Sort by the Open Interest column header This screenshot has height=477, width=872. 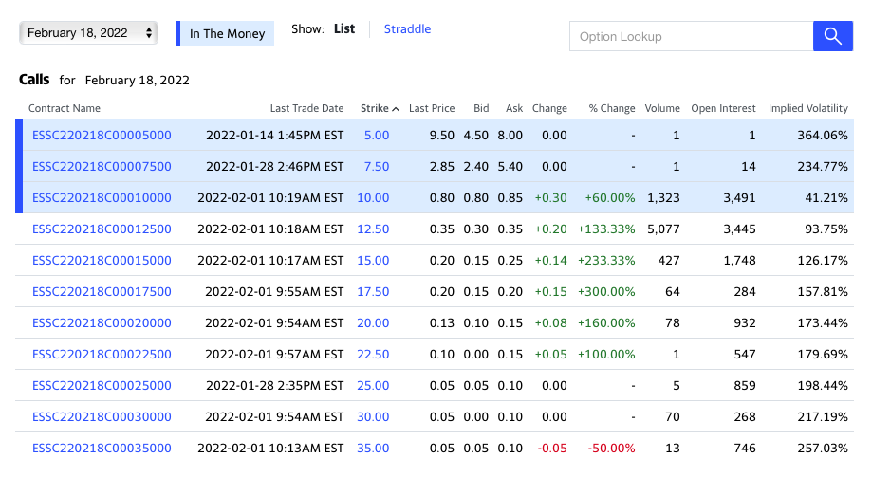coord(723,108)
